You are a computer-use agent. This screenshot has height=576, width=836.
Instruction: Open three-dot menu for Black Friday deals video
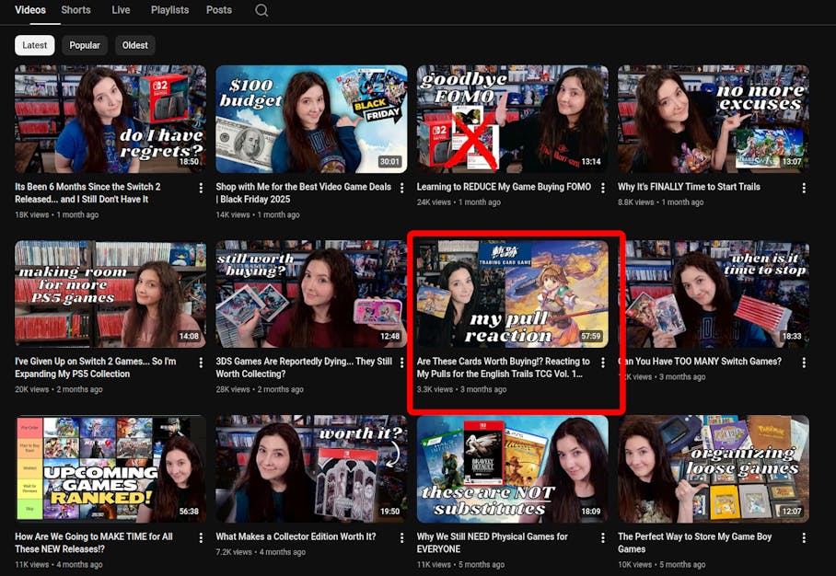pos(401,188)
